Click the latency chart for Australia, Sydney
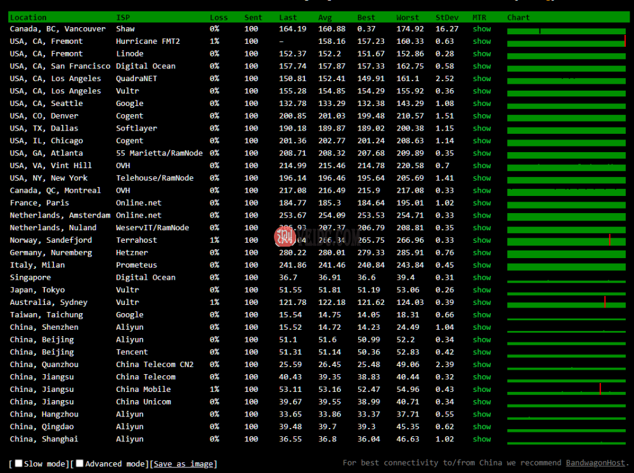This screenshot has height=473, width=634. [x=566, y=302]
